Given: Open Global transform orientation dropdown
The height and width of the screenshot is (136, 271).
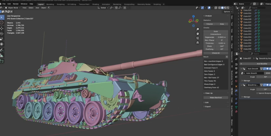Looking at the screenshot, I should [103, 8].
